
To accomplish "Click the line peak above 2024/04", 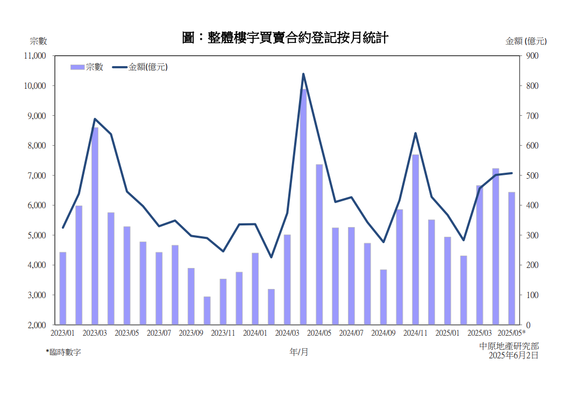I will tap(303, 74).
